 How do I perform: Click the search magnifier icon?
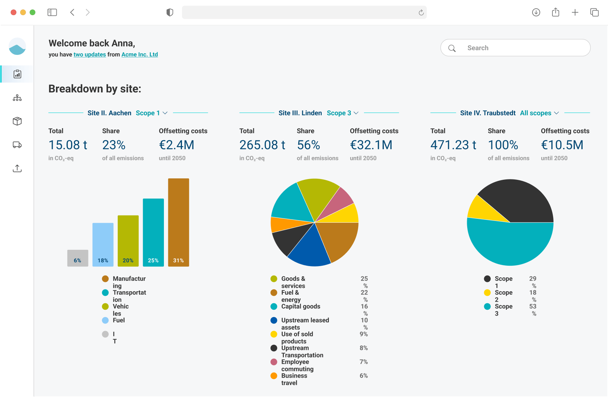tap(452, 48)
